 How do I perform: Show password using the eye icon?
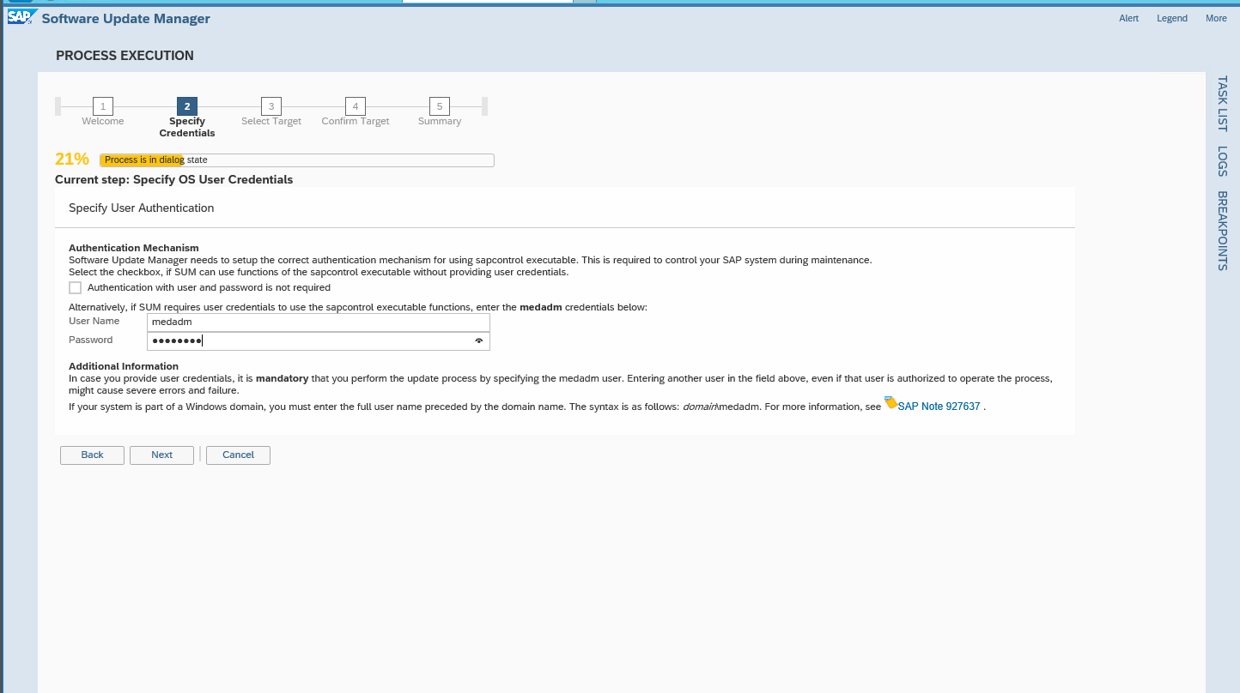(x=479, y=341)
